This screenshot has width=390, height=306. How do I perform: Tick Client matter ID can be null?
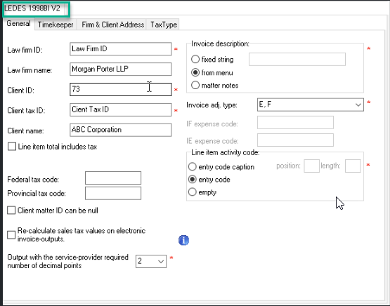point(11,211)
